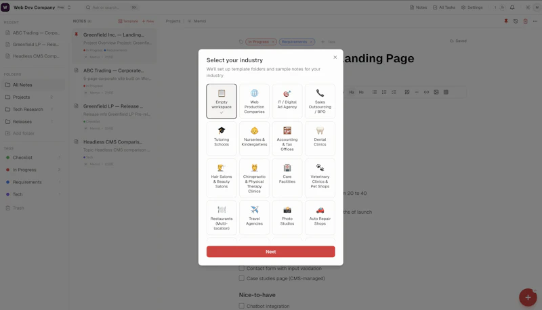The height and width of the screenshot is (310, 542).
Task: Select the Tutoring Schools card
Action: [222, 138]
